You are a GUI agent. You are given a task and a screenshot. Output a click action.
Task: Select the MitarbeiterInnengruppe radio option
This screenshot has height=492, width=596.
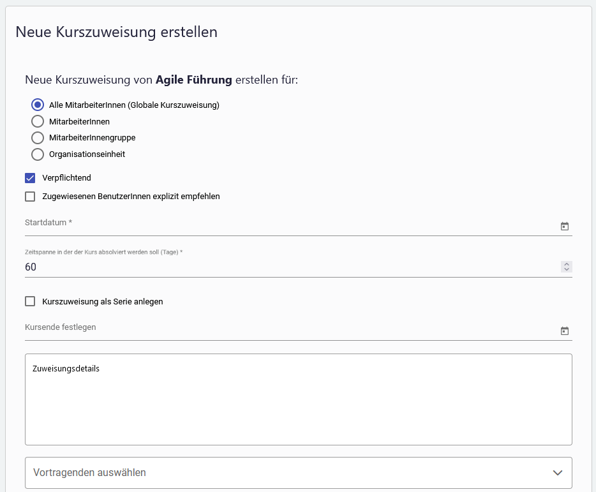[x=38, y=138]
